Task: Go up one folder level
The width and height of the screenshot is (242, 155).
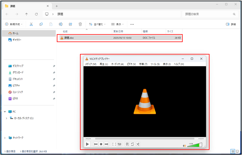Action: (x=27, y=14)
